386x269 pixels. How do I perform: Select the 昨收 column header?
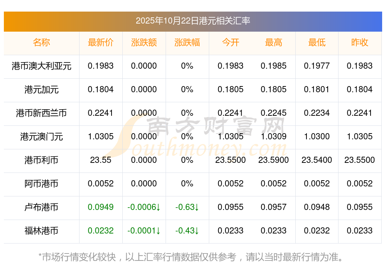360,42
